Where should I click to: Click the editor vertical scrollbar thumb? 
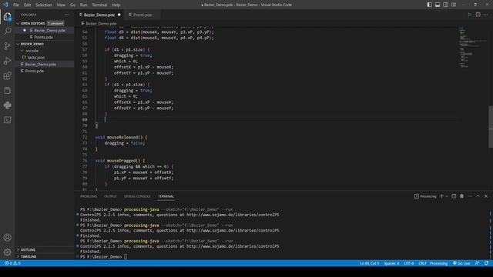(491, 126)
